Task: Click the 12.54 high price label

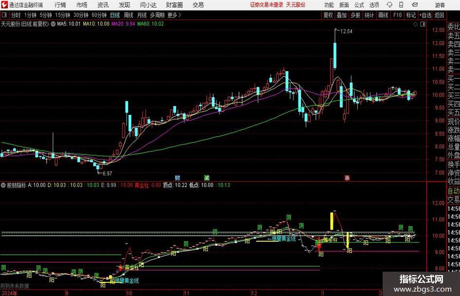Action: [346, 31]
